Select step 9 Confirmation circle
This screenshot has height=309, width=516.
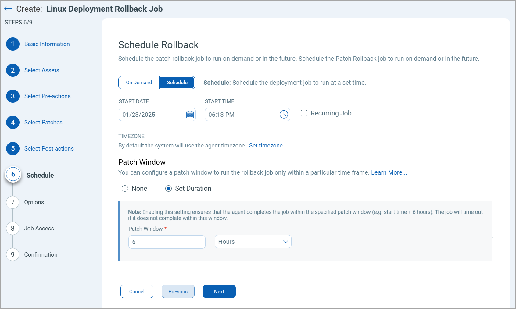[13, 254]
